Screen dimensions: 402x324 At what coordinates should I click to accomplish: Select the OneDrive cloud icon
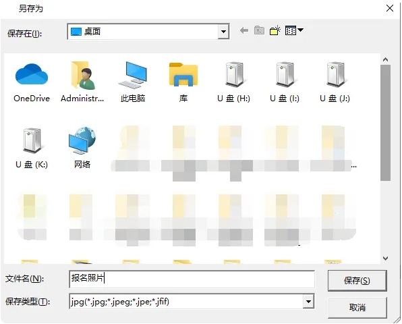coord(32,75)
